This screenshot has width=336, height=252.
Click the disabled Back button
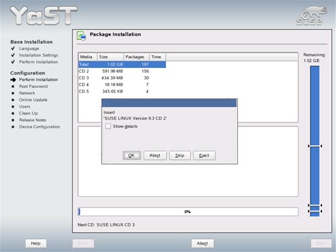(83, 243)
